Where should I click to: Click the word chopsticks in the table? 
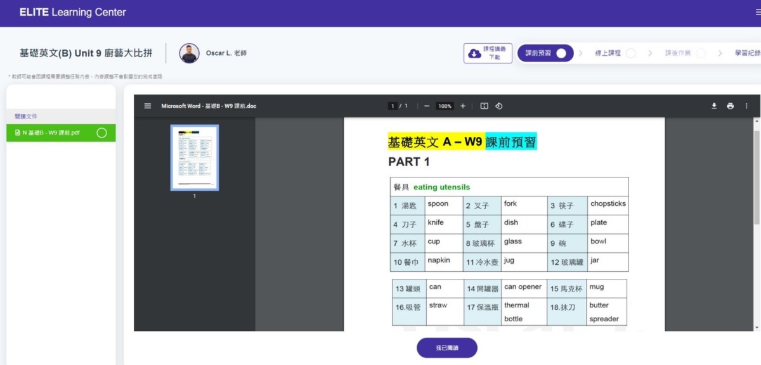click(608, 203)
